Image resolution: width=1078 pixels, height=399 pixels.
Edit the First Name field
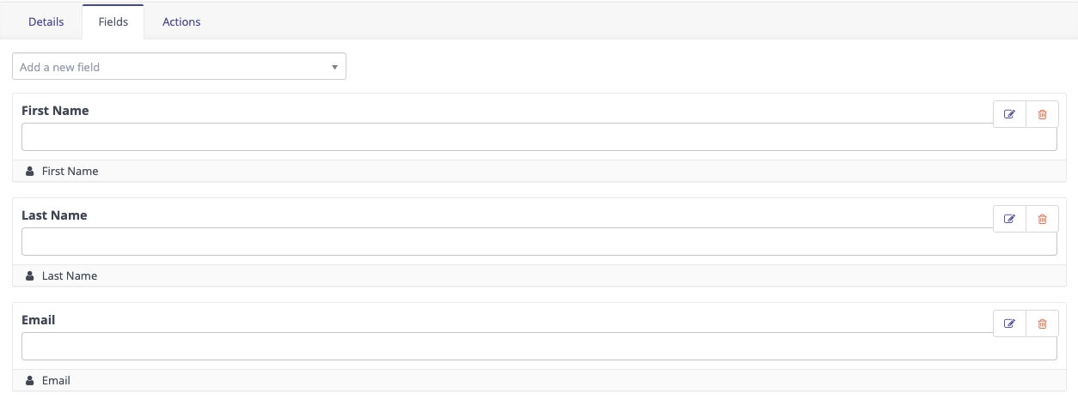(x=1010, y=114)
